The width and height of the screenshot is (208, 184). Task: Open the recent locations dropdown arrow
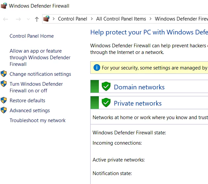tap(28, 19)
